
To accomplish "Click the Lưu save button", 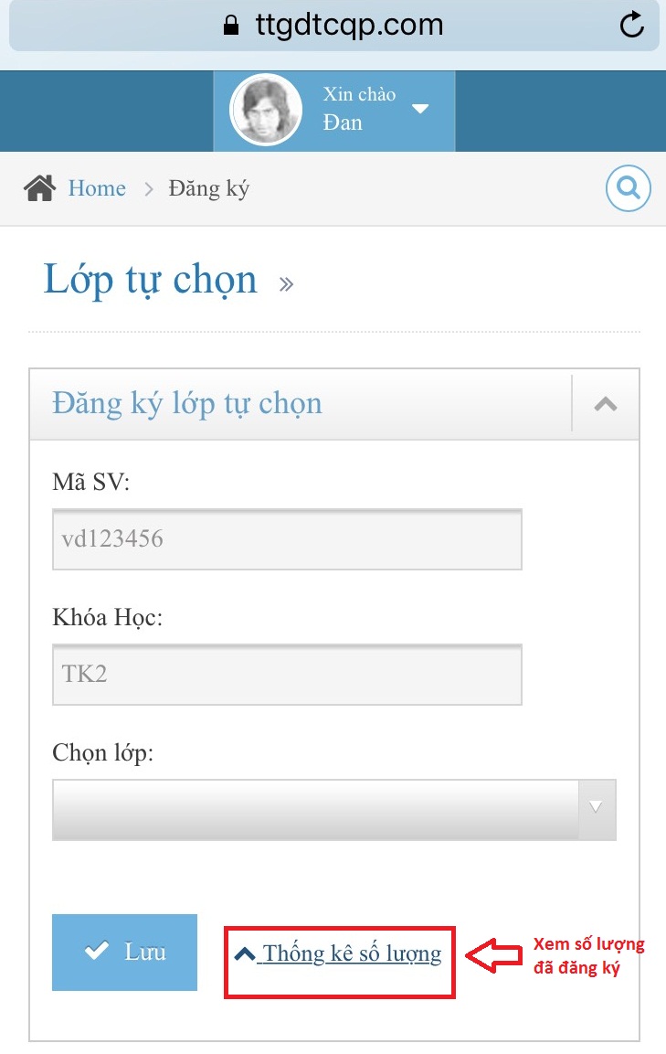I will (x=124, y=952).
